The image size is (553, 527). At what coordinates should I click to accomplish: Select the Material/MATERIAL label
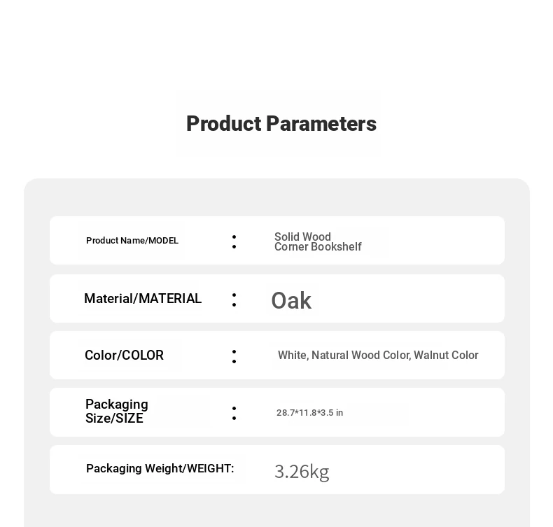(x=143, y=299)
